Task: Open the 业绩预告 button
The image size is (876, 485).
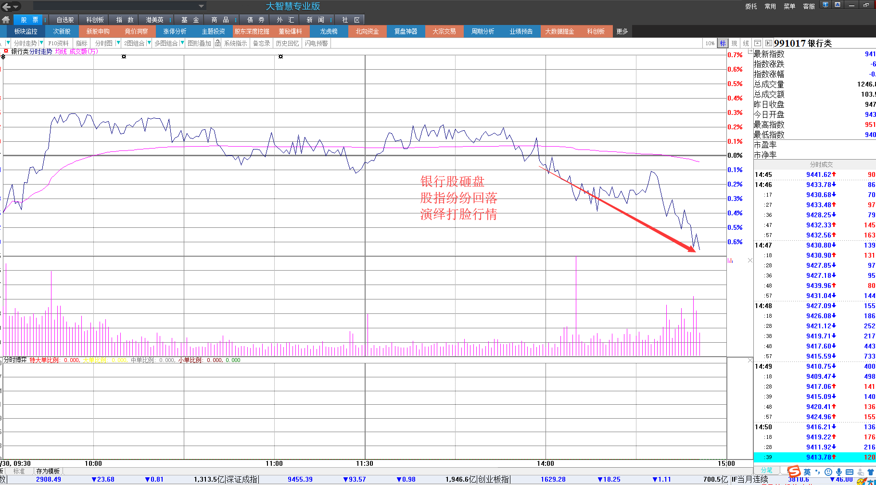Action: click(521, 31)
